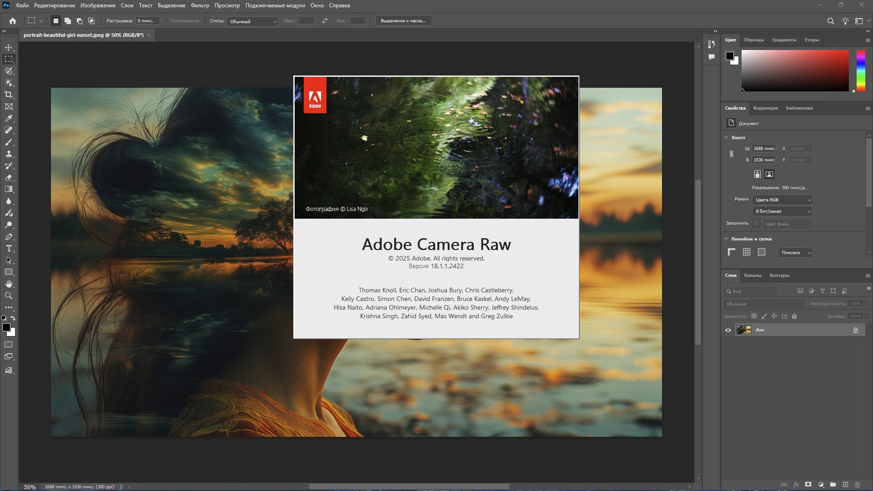Open the Стиль dropdown set to Обычный

253,21
